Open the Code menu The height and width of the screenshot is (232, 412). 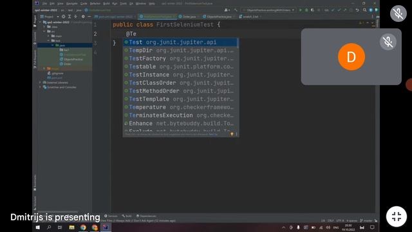[x=84, y=4]
